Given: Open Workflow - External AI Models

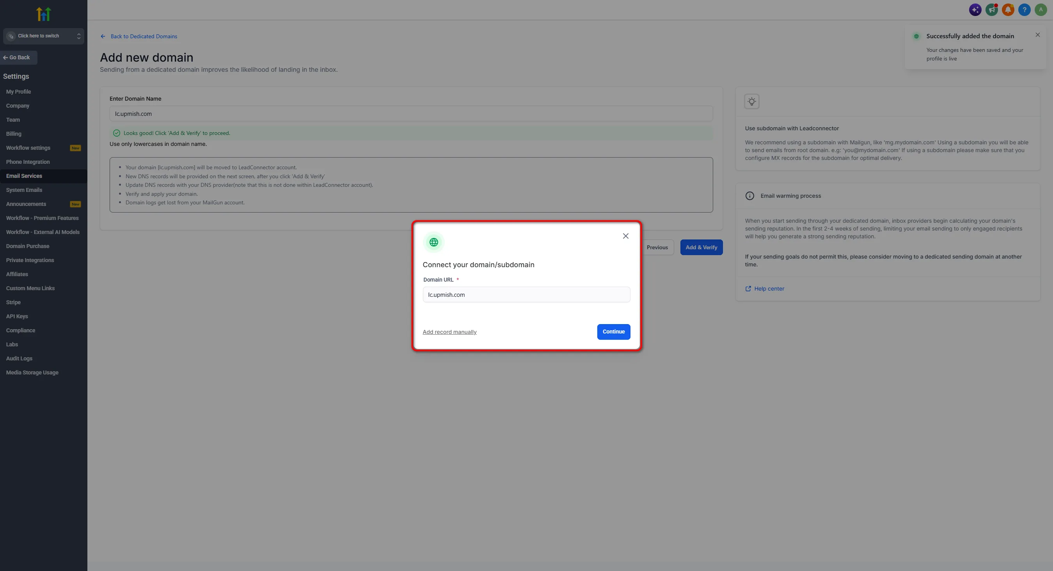Looking at the screenshot, I should [x=43, y=232].
